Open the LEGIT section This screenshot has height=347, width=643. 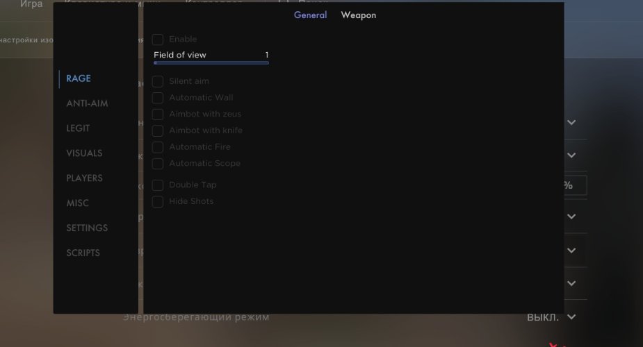[x=78, y=128]
